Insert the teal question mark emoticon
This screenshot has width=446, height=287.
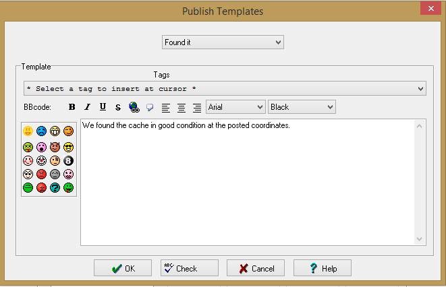[55, 188]
